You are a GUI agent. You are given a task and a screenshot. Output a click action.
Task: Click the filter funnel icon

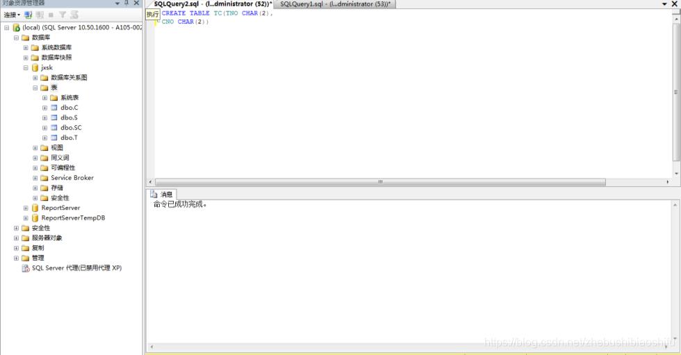(63, 15)
